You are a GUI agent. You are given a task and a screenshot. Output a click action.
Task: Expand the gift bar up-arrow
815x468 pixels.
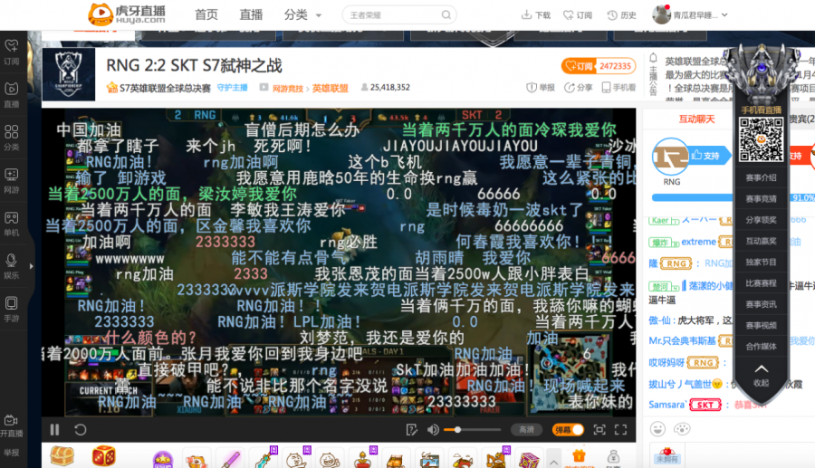553,462
